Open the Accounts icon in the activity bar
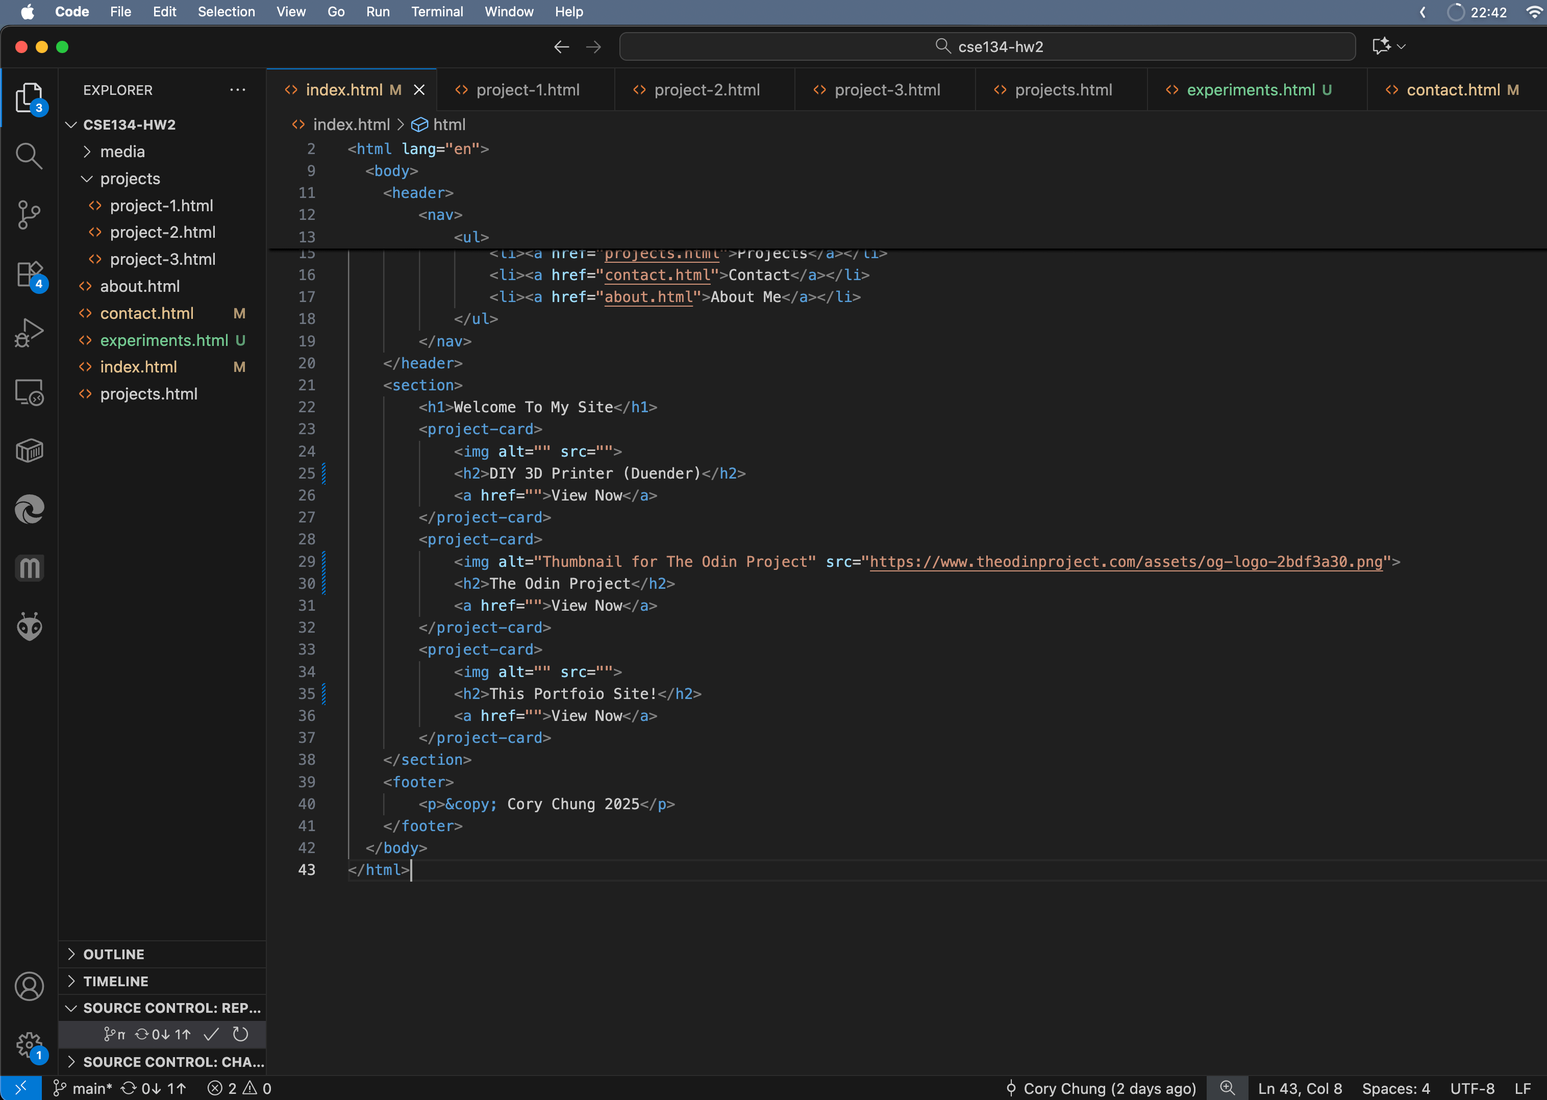 pos(29,986)
